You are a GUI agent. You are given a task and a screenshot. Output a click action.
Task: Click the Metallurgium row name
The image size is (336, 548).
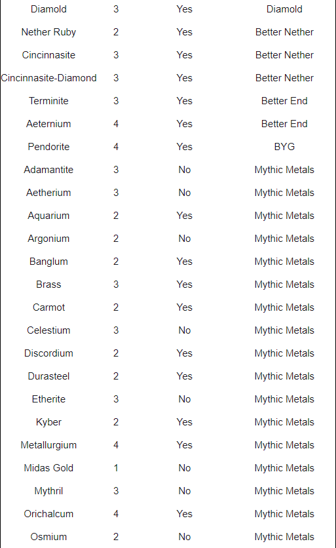pos(48,445)
